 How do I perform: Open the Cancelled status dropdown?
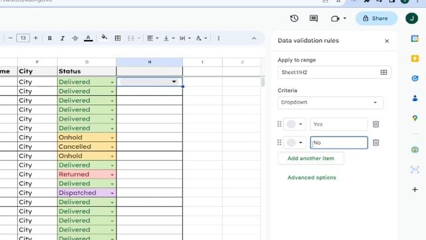coord(112,147)
